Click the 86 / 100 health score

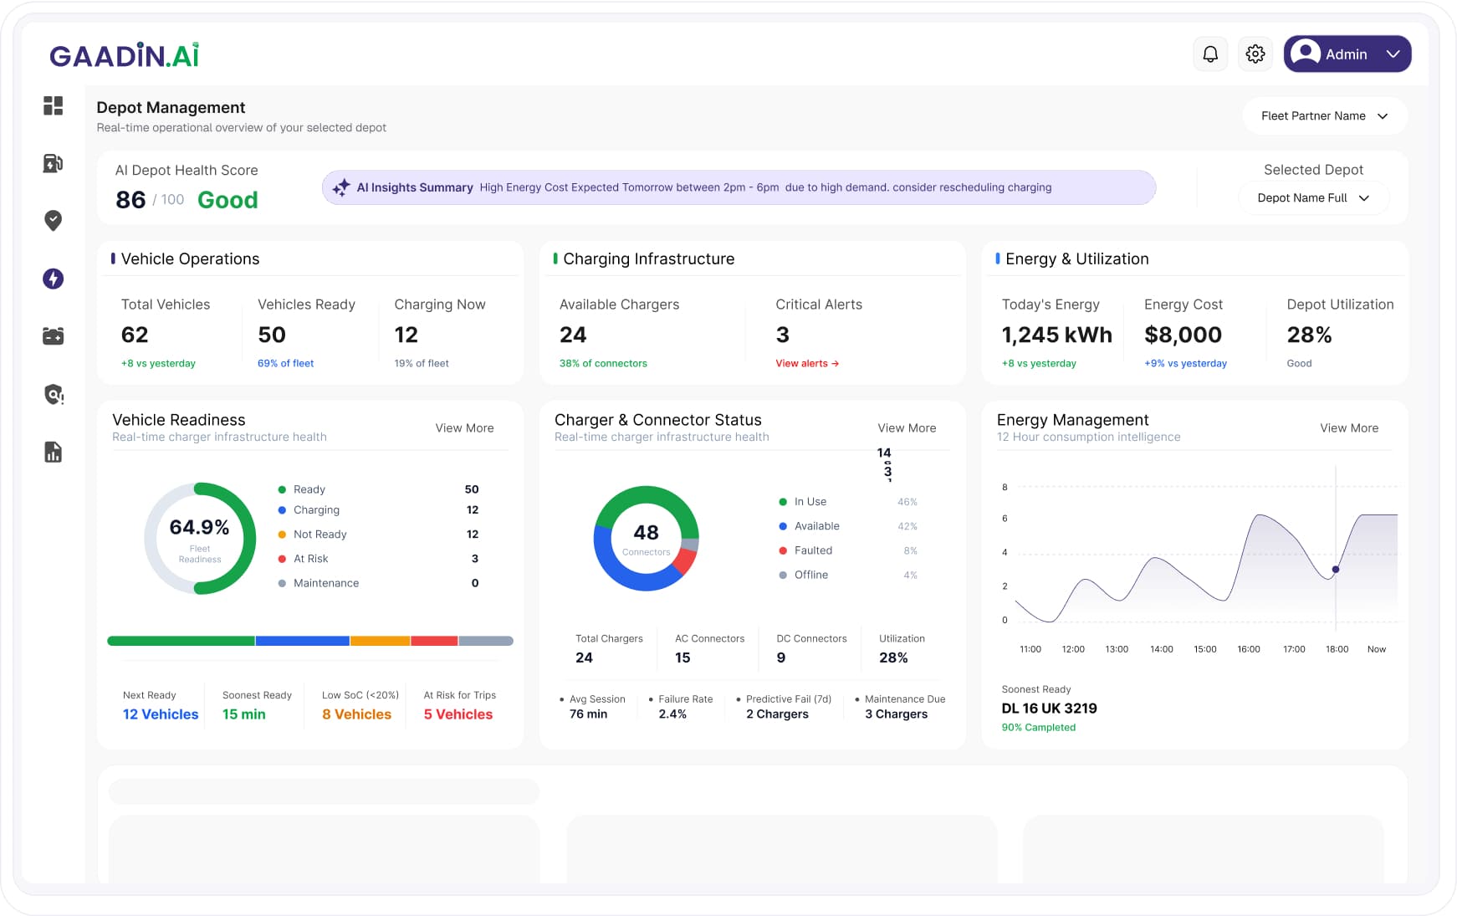(x=150, y=200)
